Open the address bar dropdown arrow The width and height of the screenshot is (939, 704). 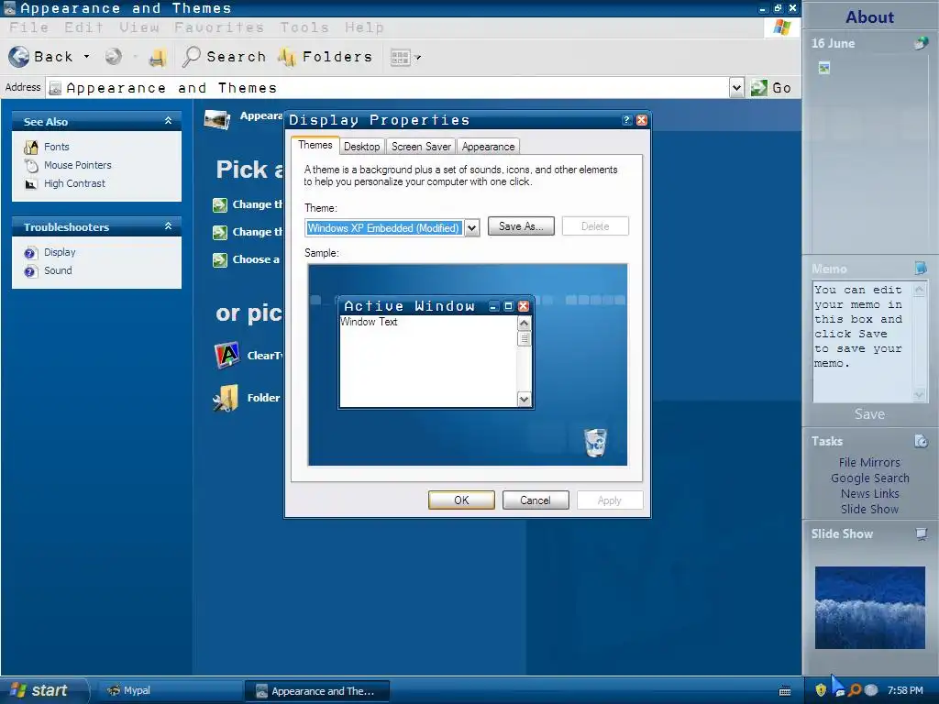point(736,88)
